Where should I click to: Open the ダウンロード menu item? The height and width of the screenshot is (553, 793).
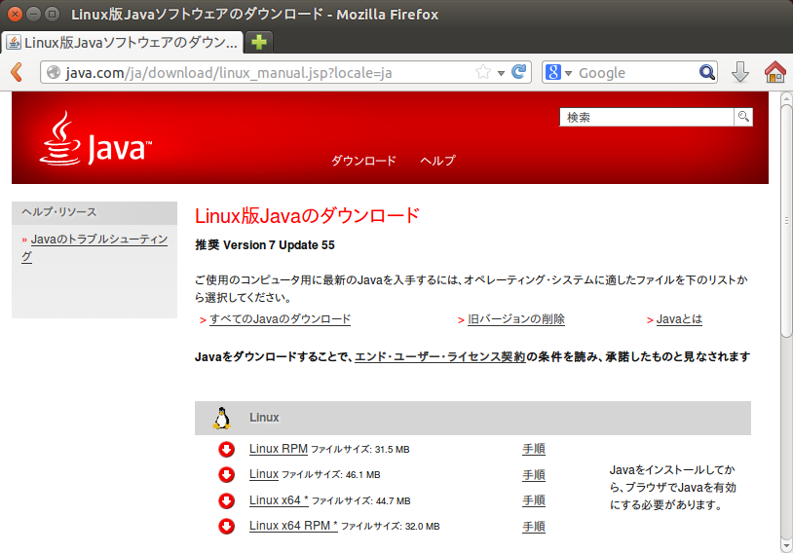(x=363, y=161)
